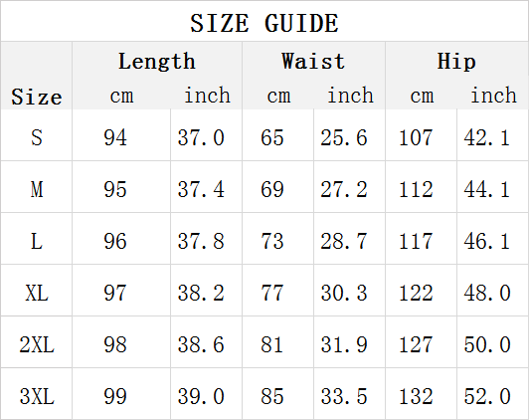The width and height of the screenshot is (529, 420).
Task: Click the 30.3 inch waist cell
Action: tap(344, 293)
